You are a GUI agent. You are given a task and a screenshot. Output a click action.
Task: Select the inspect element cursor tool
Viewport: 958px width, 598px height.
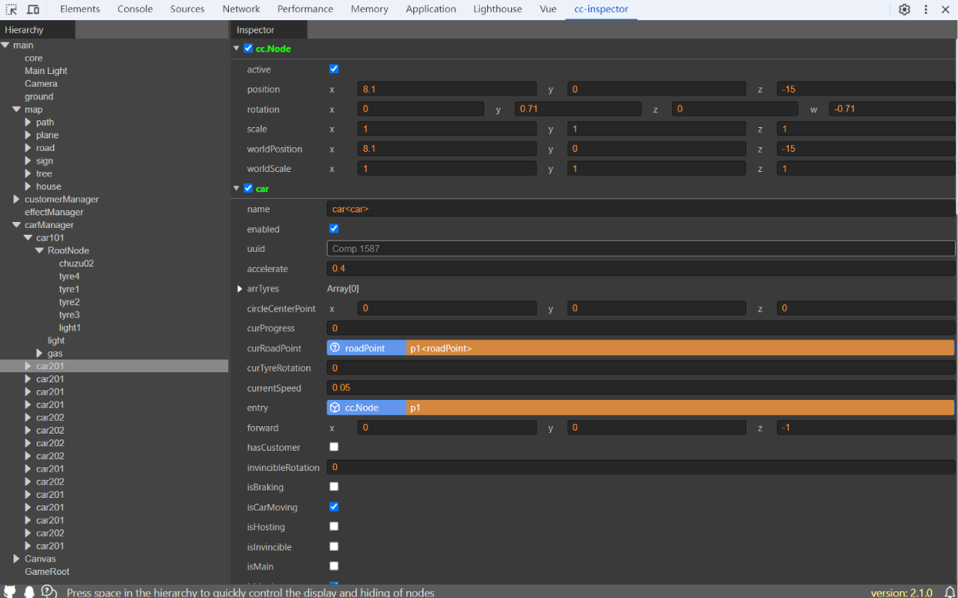point(11,9)
